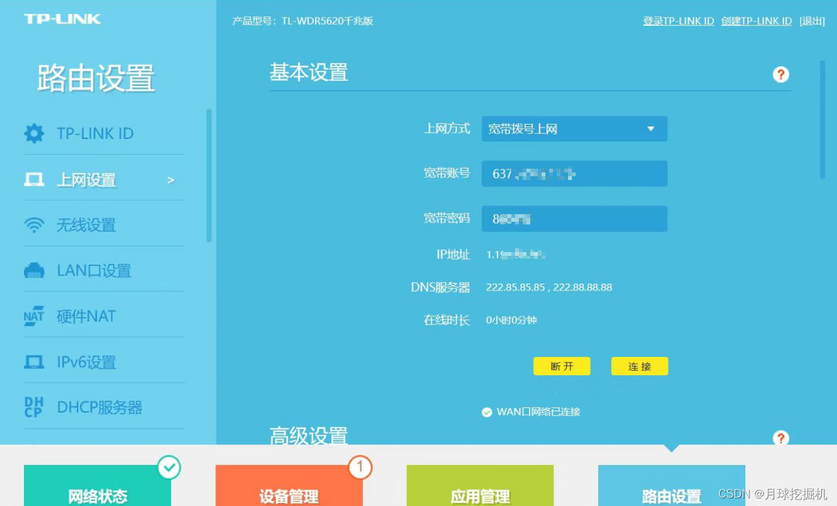Screen dimensions: 837x506
Task: Click the main page right scrollbar
Action: 822,119
